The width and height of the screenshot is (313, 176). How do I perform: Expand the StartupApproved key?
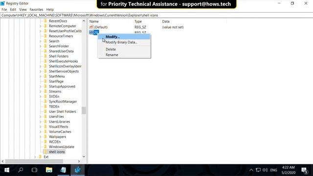click(41, 87)
